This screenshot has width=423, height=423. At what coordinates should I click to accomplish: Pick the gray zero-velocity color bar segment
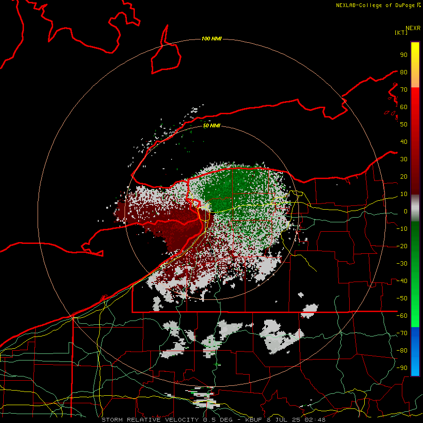pyautogui.click(x=415, y=208)
